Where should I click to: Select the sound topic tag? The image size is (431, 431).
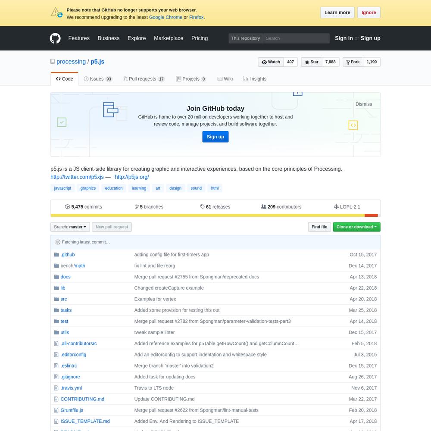[196, 188]
